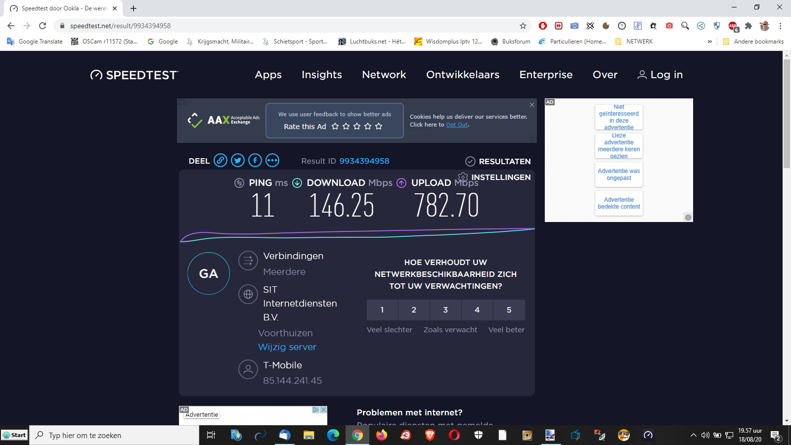Screen dimensions: 791x445
Task: Click the connections (Verbindingen) icon
Action: [x=248, y=261]
